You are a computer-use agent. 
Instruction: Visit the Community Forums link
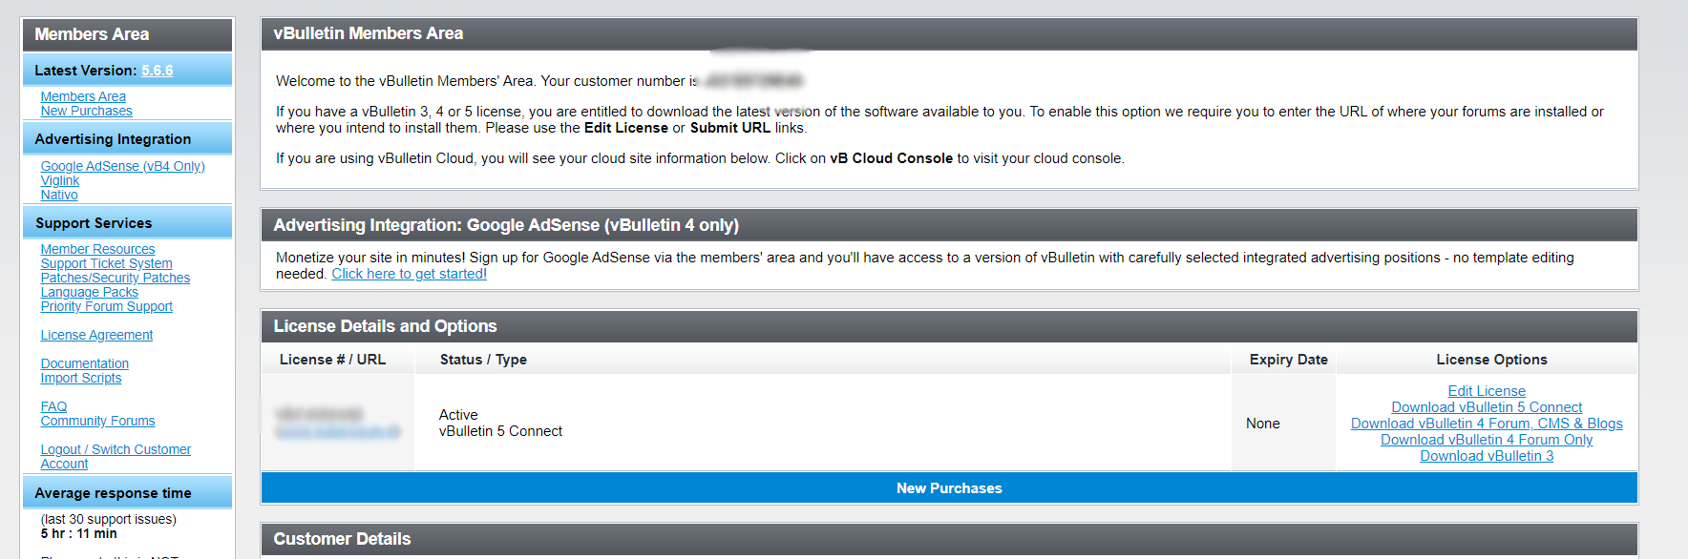[97, 421]
